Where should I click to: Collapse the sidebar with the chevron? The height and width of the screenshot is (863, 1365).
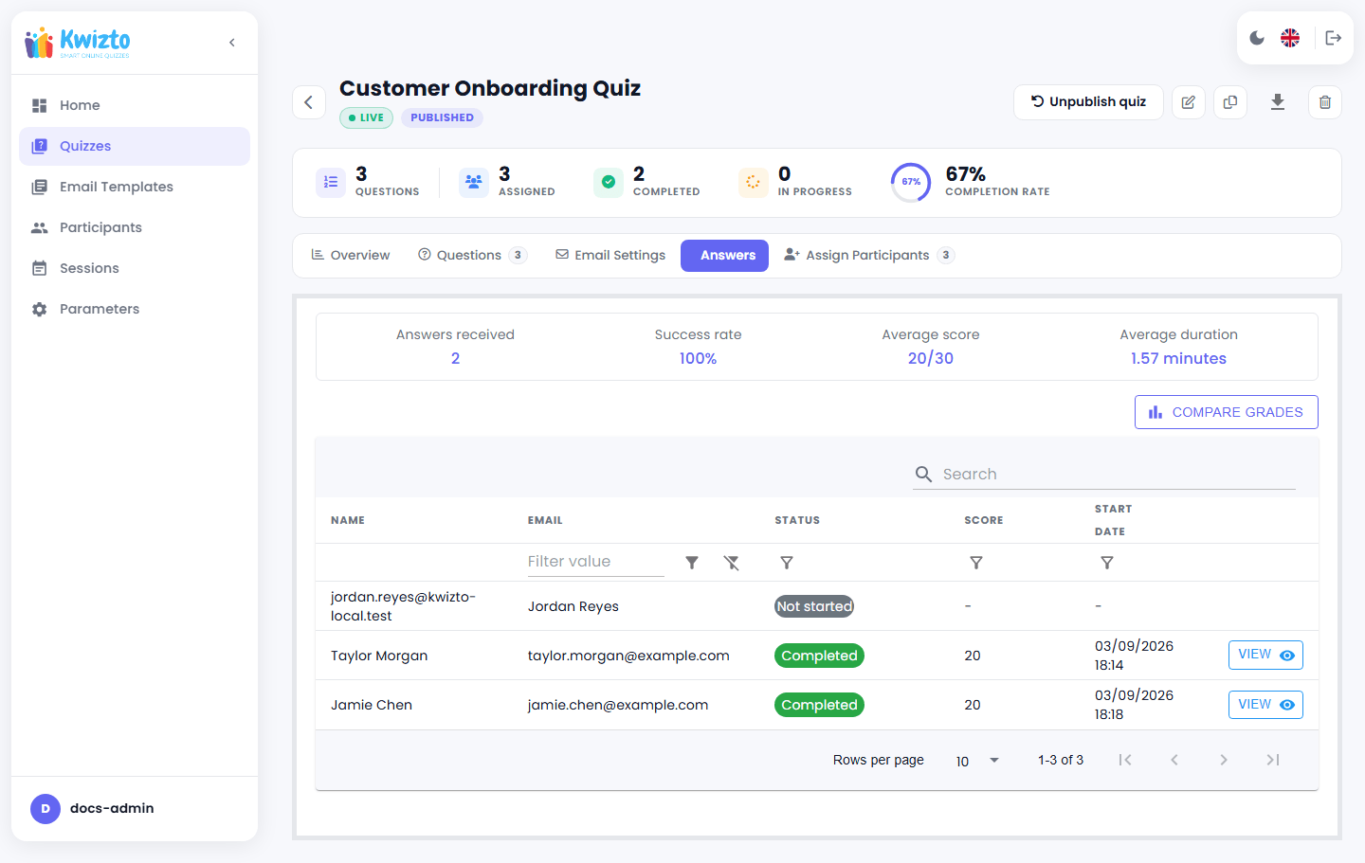pyautogui.click(x=232, y=43)
